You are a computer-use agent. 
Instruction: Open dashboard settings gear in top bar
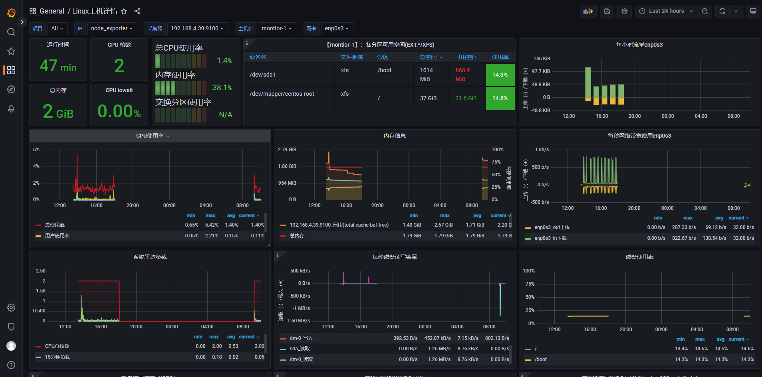pyautogui.click(x=625, y=11)
